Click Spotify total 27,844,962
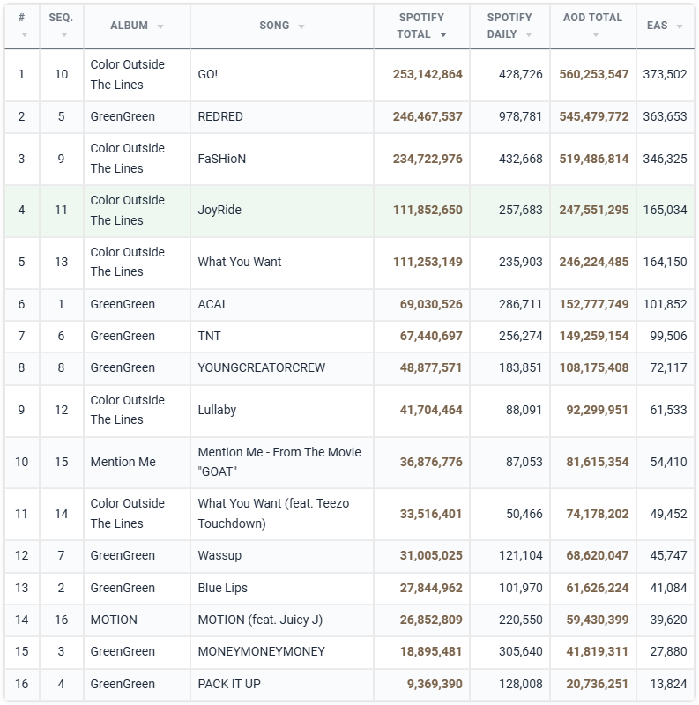The height and width of the screenshot is (705, 699). point(431,588)
